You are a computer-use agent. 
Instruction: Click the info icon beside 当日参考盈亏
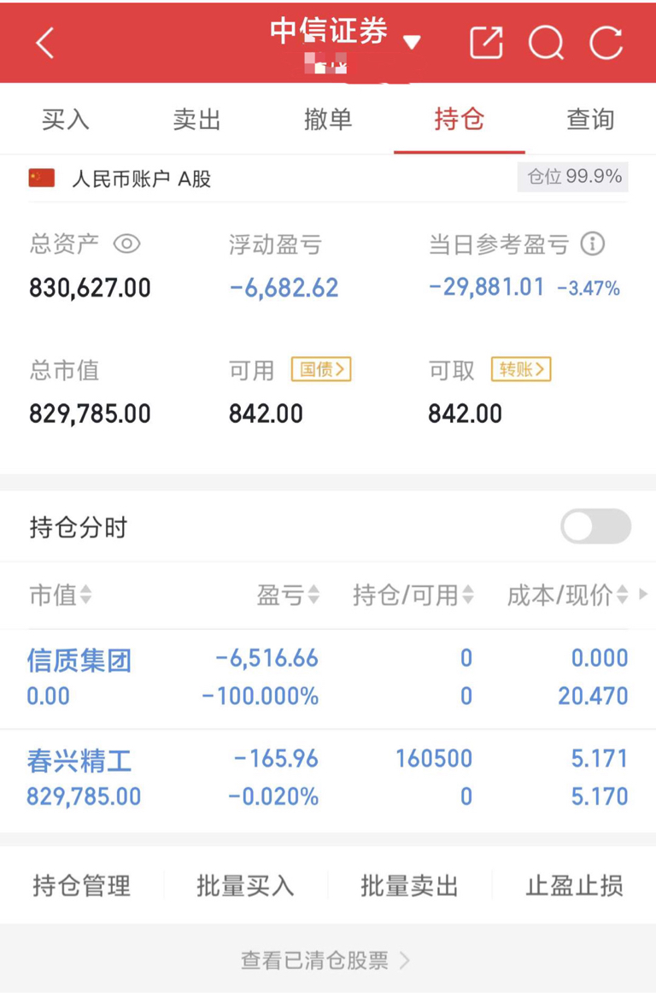coord(593,244)
